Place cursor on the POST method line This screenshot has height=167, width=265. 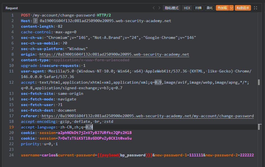click(x=26, y=15)
